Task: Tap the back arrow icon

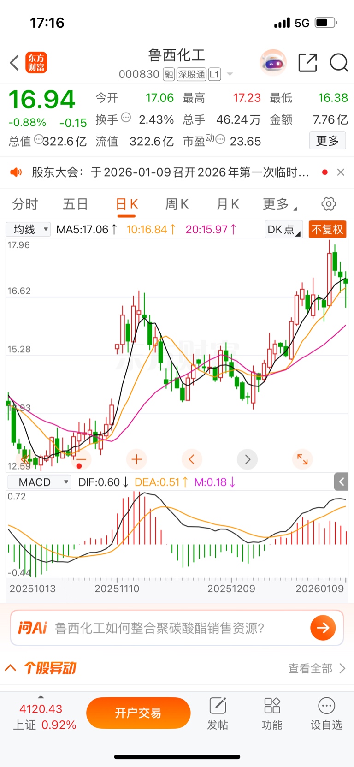Action: coord(14,63)
